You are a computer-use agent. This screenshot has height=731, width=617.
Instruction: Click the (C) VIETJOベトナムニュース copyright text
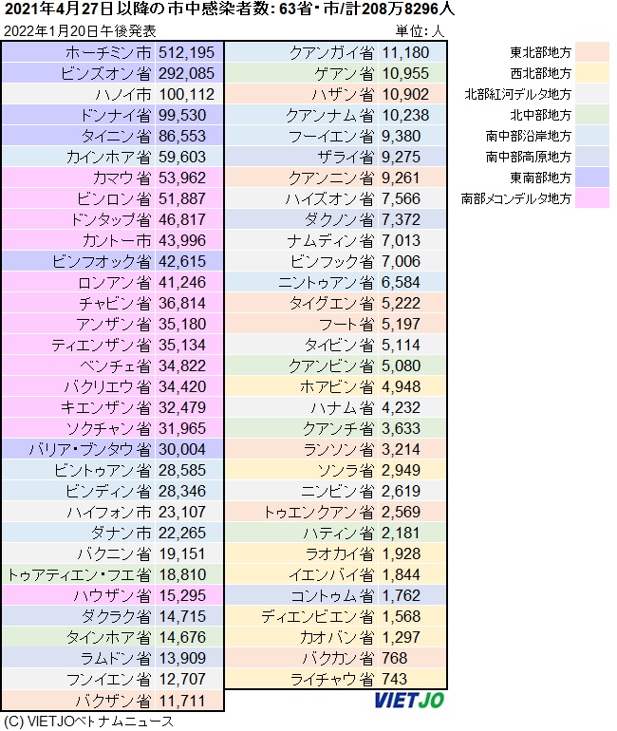[x=88, y=722]
